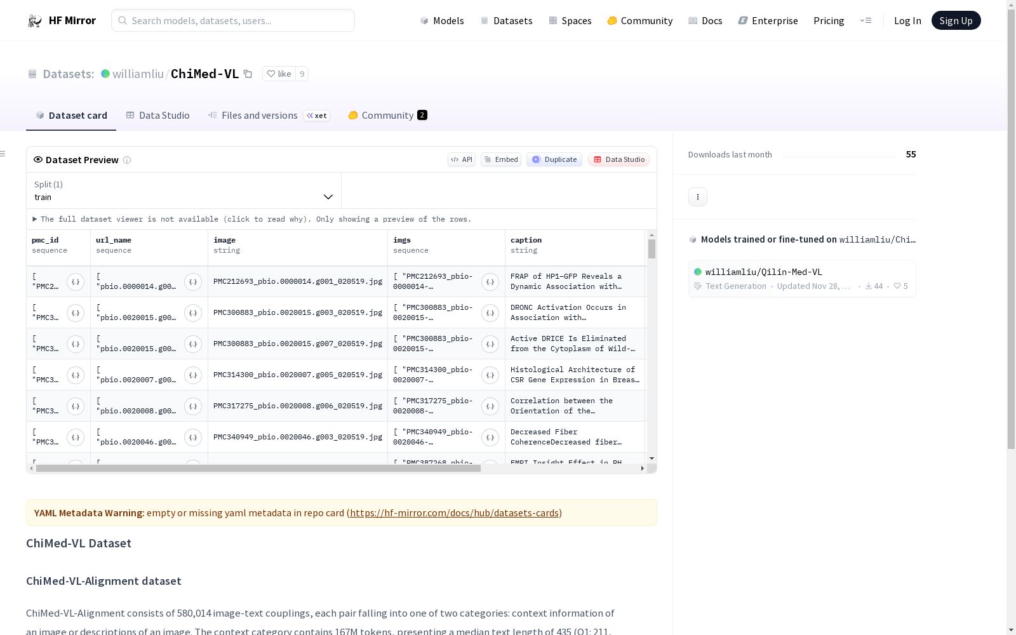Viewport: 1016px width, 635px height.
Task: Select the PMC340949_pbio.0020046.g003_020519.jpg cell
Action: pos(298,438)
